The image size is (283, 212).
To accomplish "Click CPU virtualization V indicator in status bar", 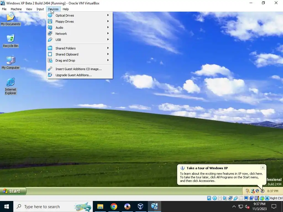I will tap(257, 198).
